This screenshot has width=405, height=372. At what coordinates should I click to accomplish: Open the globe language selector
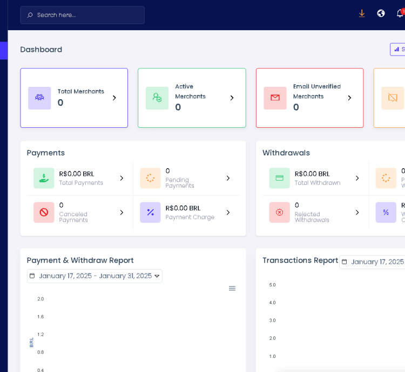click(x=381, y=13)
